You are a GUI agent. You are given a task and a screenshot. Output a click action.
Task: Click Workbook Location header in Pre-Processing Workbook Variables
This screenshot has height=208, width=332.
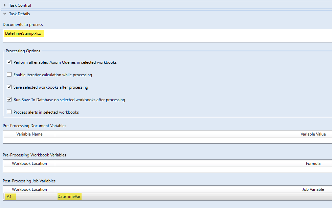tap(29, 164)
